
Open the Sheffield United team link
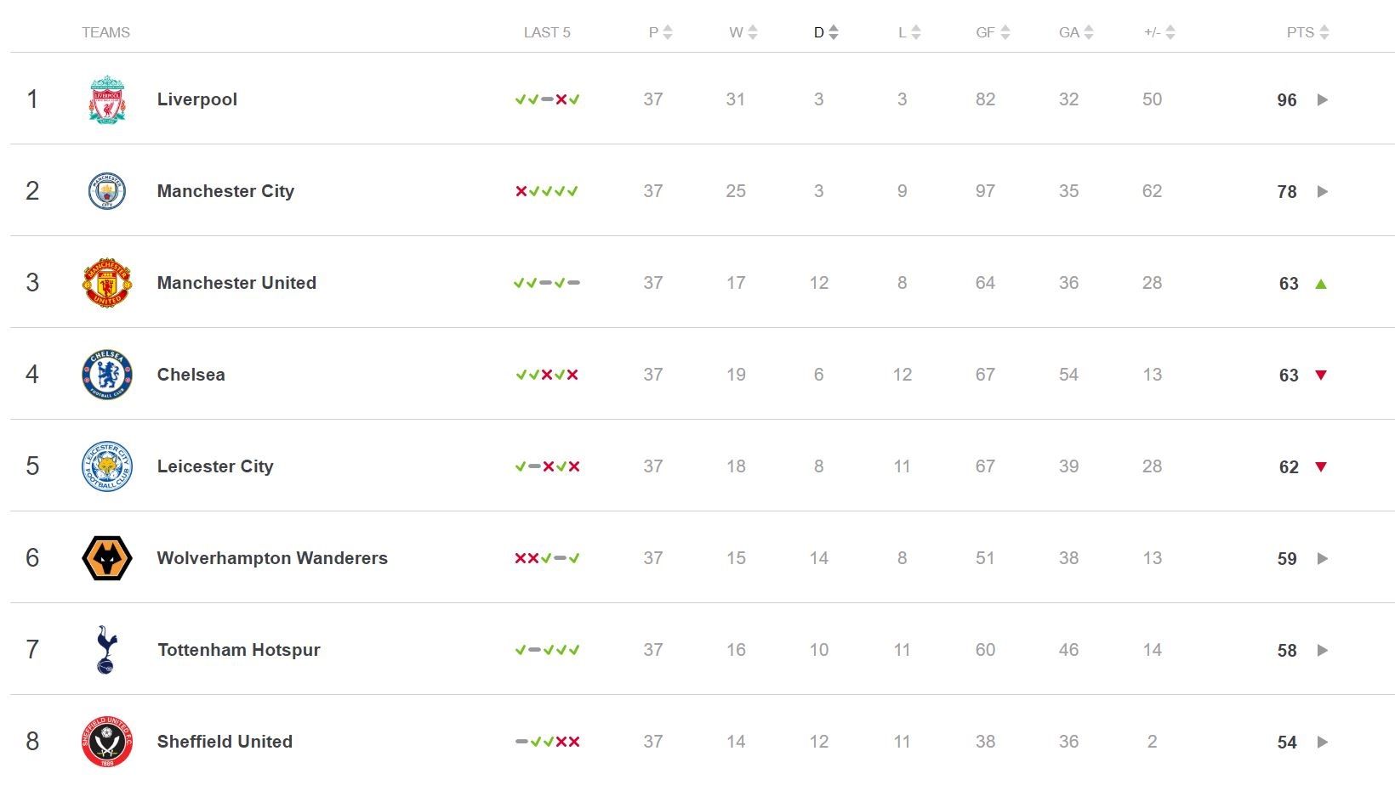point(225,742)
